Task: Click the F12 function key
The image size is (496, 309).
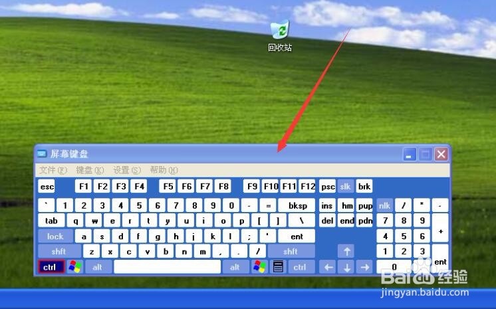Action: (x=307, y=186)
